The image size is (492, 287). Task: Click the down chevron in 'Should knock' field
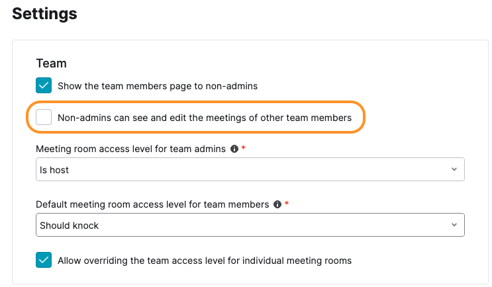[x=454, y=225]
